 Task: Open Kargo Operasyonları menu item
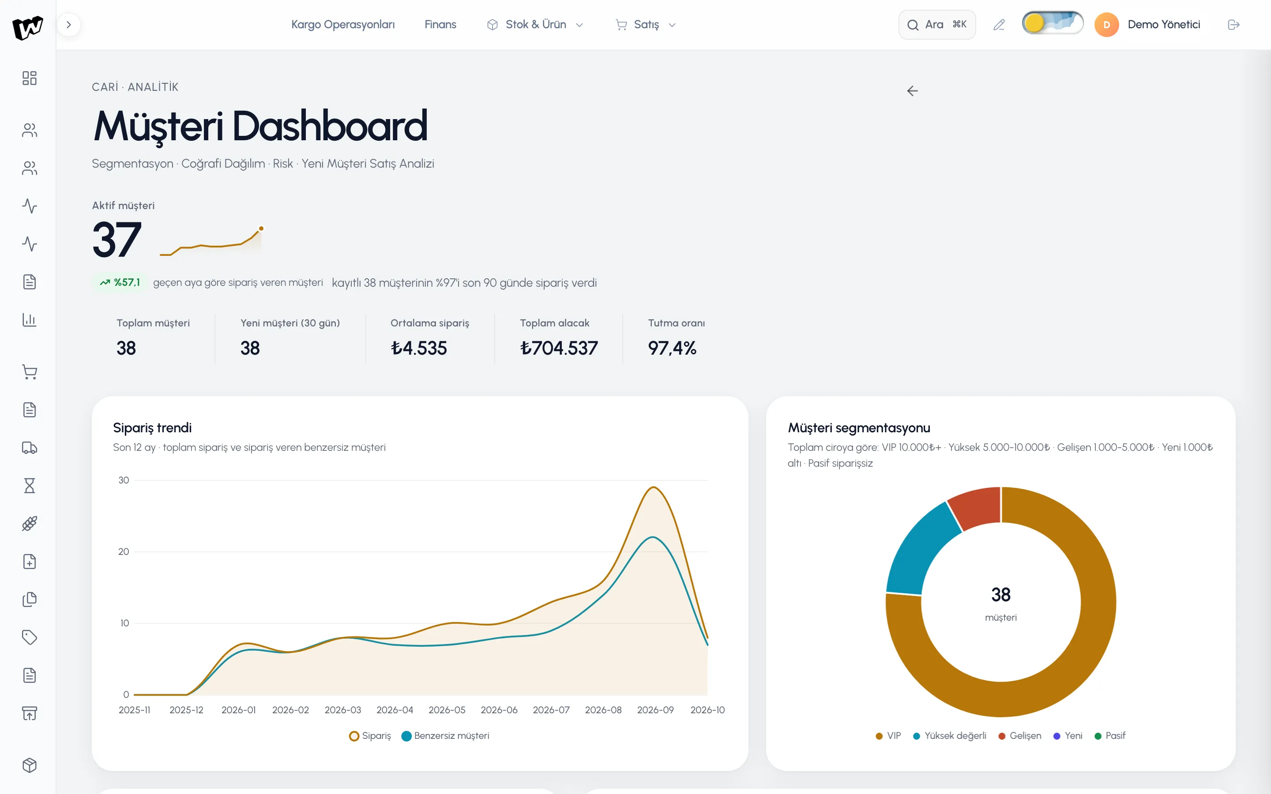coord(343,25)
